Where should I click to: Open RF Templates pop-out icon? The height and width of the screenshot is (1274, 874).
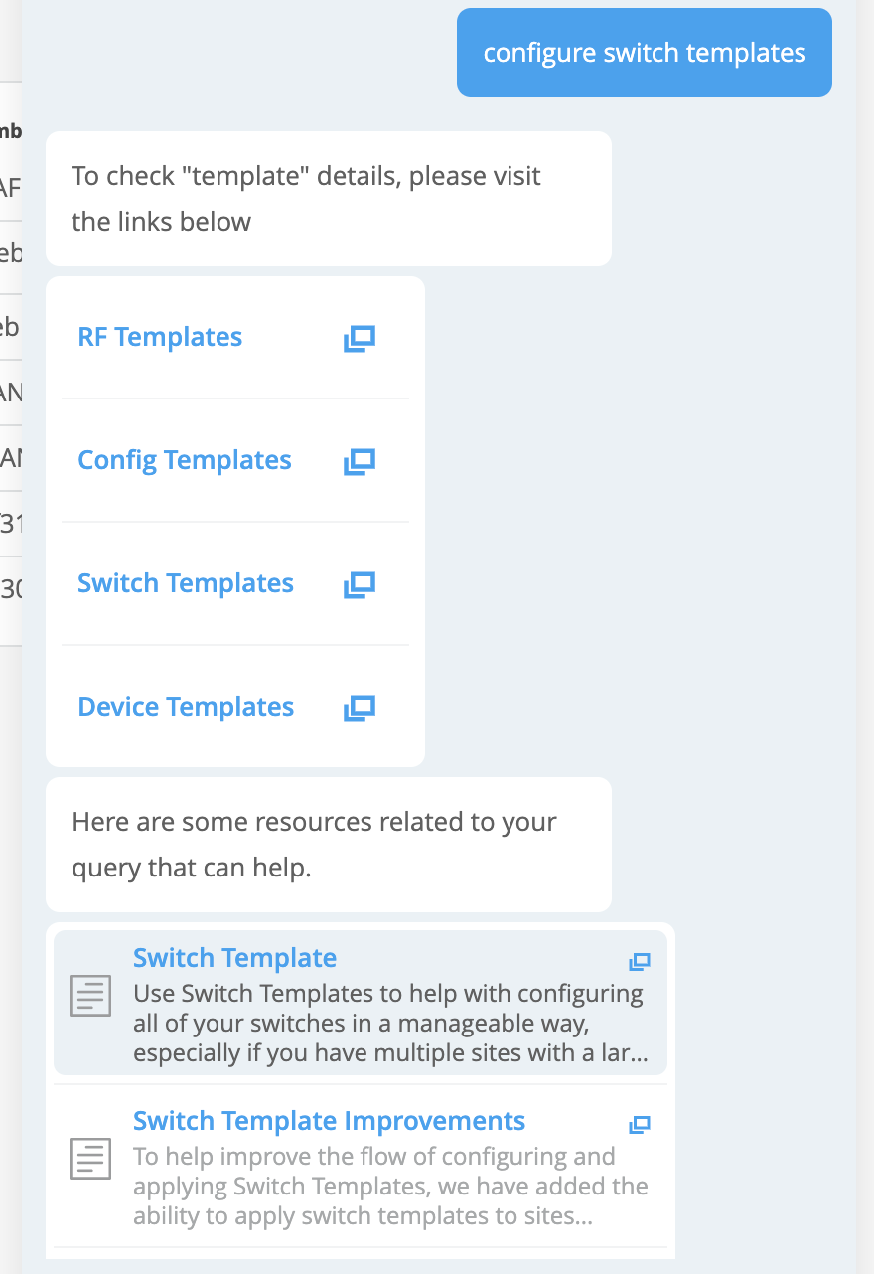click(x=359, y=338)
